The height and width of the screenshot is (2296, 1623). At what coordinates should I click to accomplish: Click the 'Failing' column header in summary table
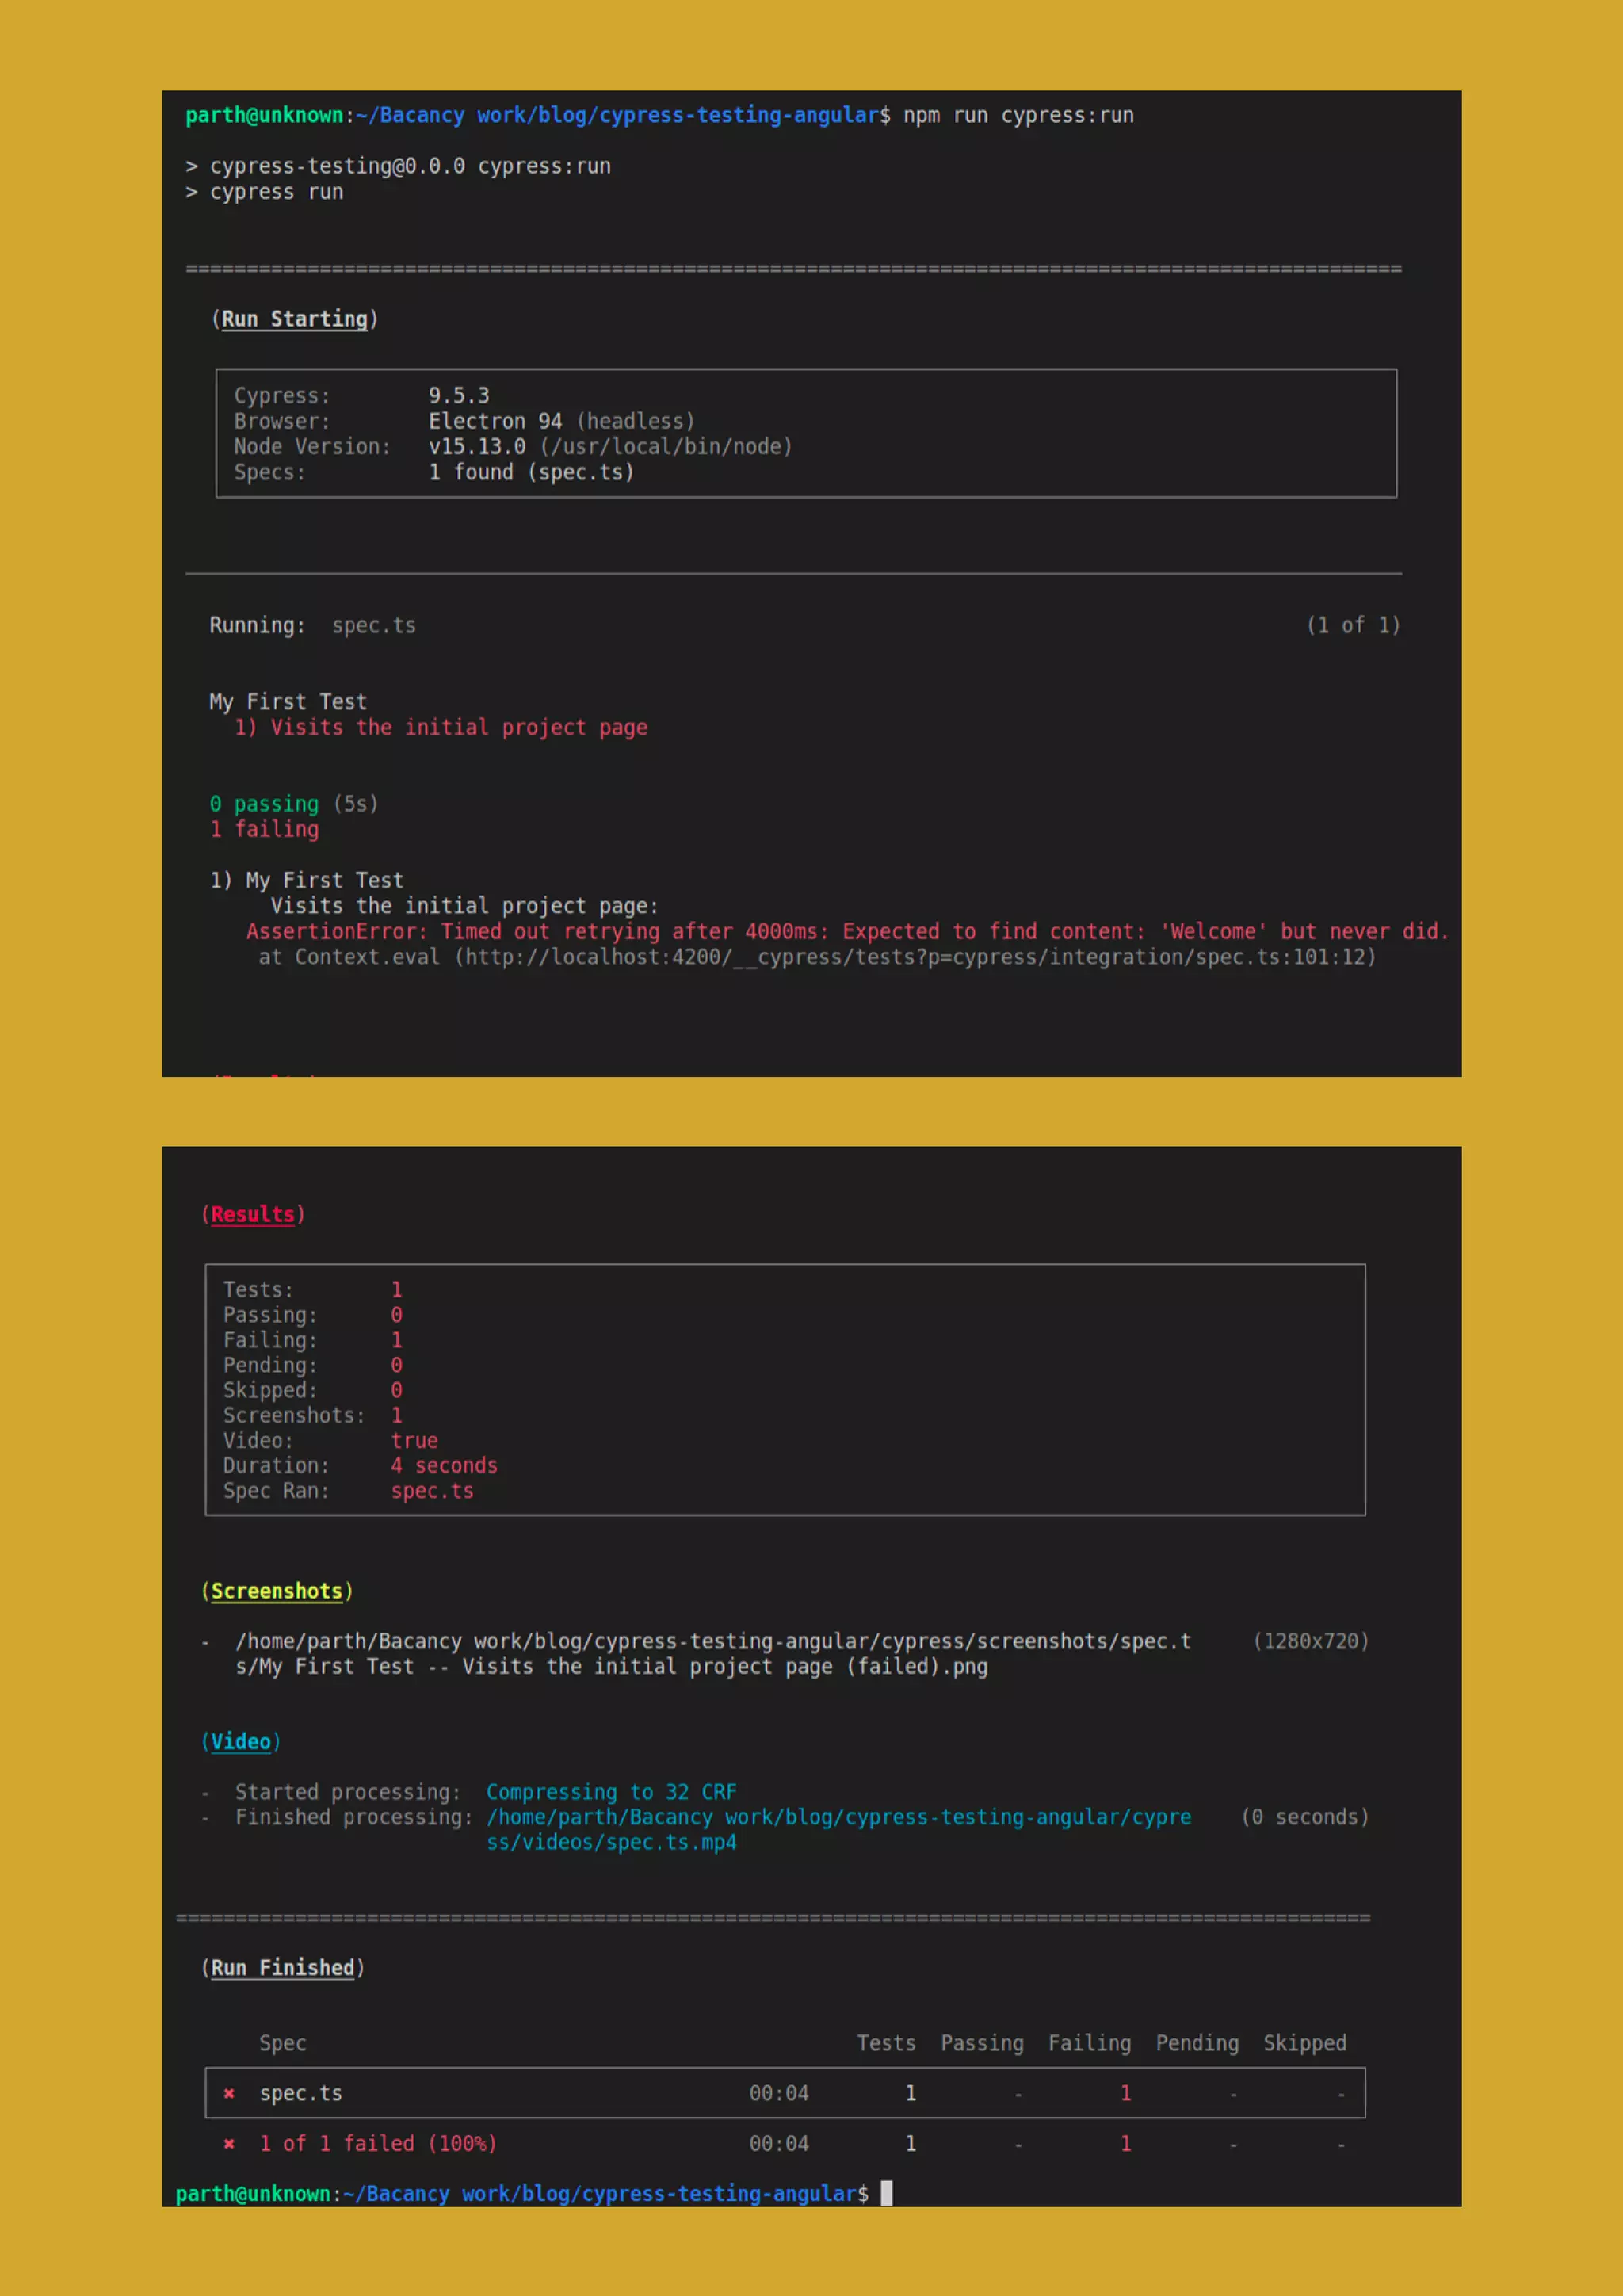[x=1089, y=2043]
